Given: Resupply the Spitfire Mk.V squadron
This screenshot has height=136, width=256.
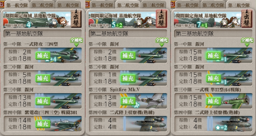Looking at the screenshot, I should 128,101.
